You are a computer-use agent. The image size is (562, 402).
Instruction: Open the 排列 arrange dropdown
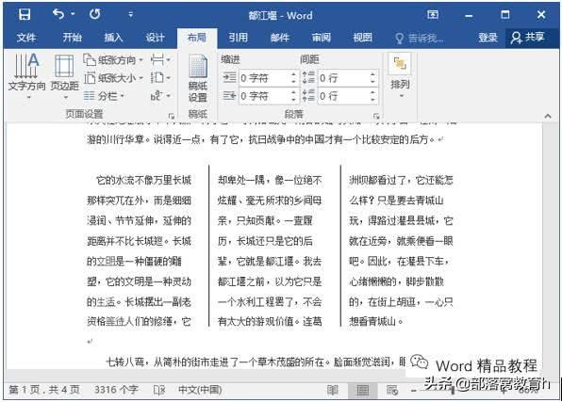click(x=400, y=76)
